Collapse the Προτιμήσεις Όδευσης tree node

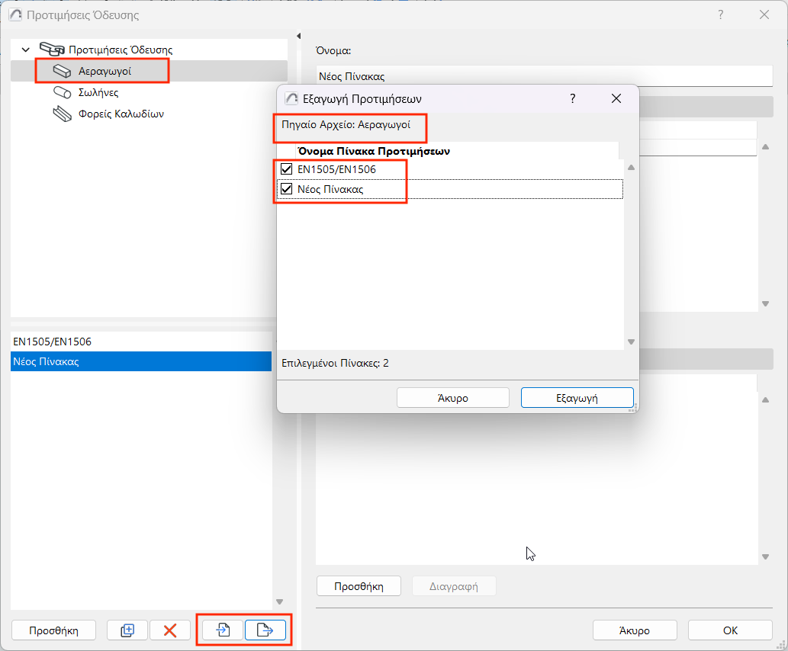click(x=26, y=50)
